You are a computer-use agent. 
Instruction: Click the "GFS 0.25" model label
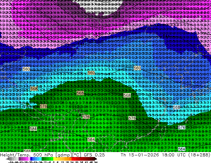[94, 155]
